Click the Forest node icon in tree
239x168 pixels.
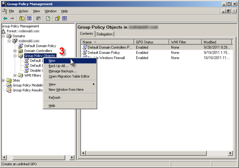(x=4, y=31)
